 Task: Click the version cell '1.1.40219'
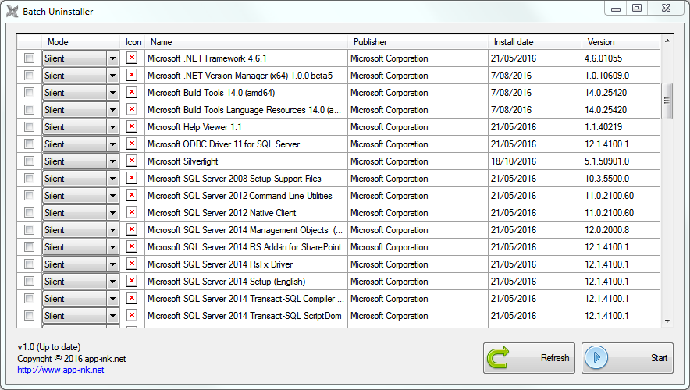pos(621,127)
